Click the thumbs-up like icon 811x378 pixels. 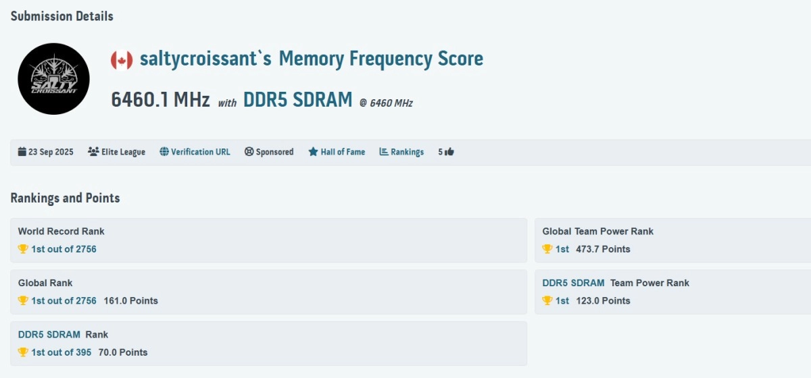coord(449,152)
